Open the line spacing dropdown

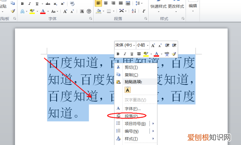click(139, 3)
